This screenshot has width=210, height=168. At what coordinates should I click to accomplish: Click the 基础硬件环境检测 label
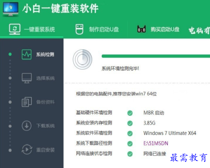click(94, 113)
